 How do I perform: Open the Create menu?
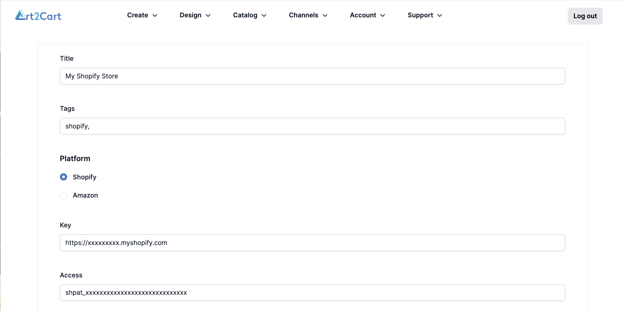137,15
